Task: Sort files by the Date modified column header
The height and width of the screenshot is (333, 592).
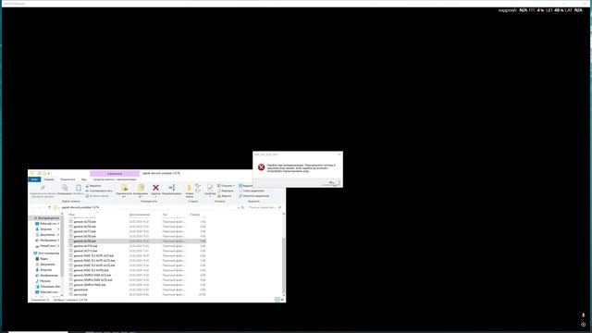Action: coord(140,215)
